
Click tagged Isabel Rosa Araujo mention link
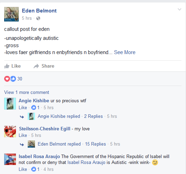pyautogui.click(x=86, y=162)
